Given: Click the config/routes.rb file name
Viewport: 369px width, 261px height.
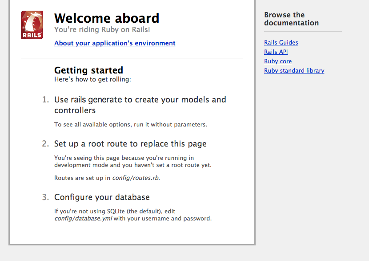Looking at the screenshot, I should [x=135, y=178].
